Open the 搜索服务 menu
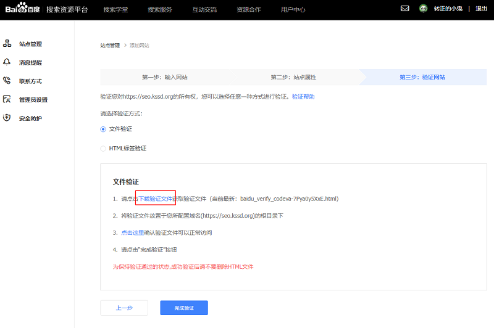The height and width of the screenshot is (328, 494). coord(160,9)
